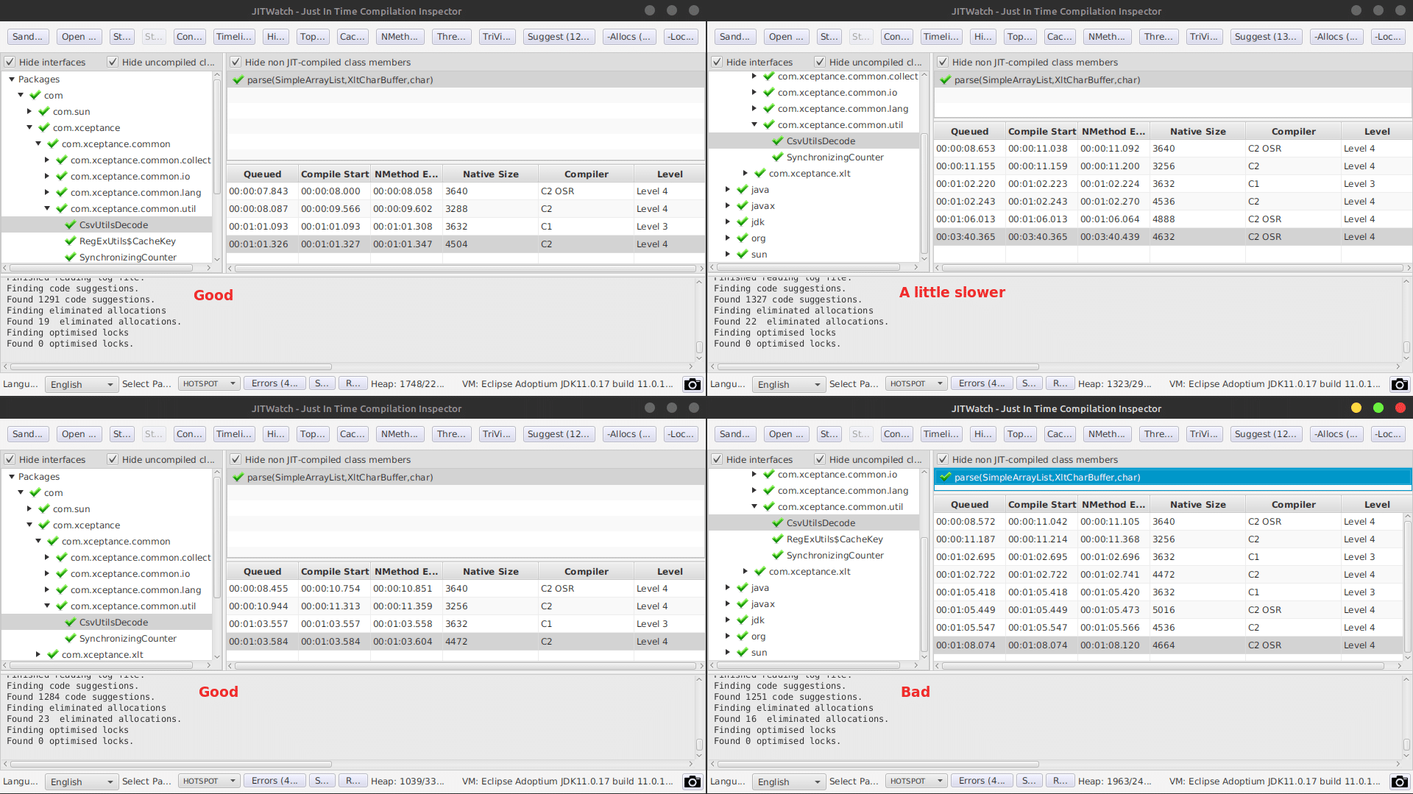Click the green check beside sun in the bottom-right window
Viewport: 1413px width, 794px height.
tap(743, 653)
